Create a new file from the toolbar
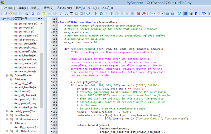Image resolution: width=211 pixels, height=134 pixels. point(5,13)
